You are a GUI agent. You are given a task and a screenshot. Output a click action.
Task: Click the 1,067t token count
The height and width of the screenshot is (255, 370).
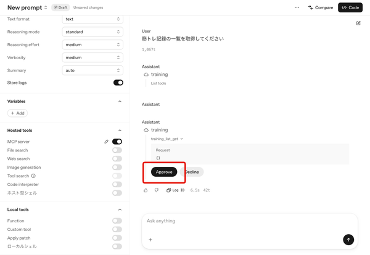(149, 49)
